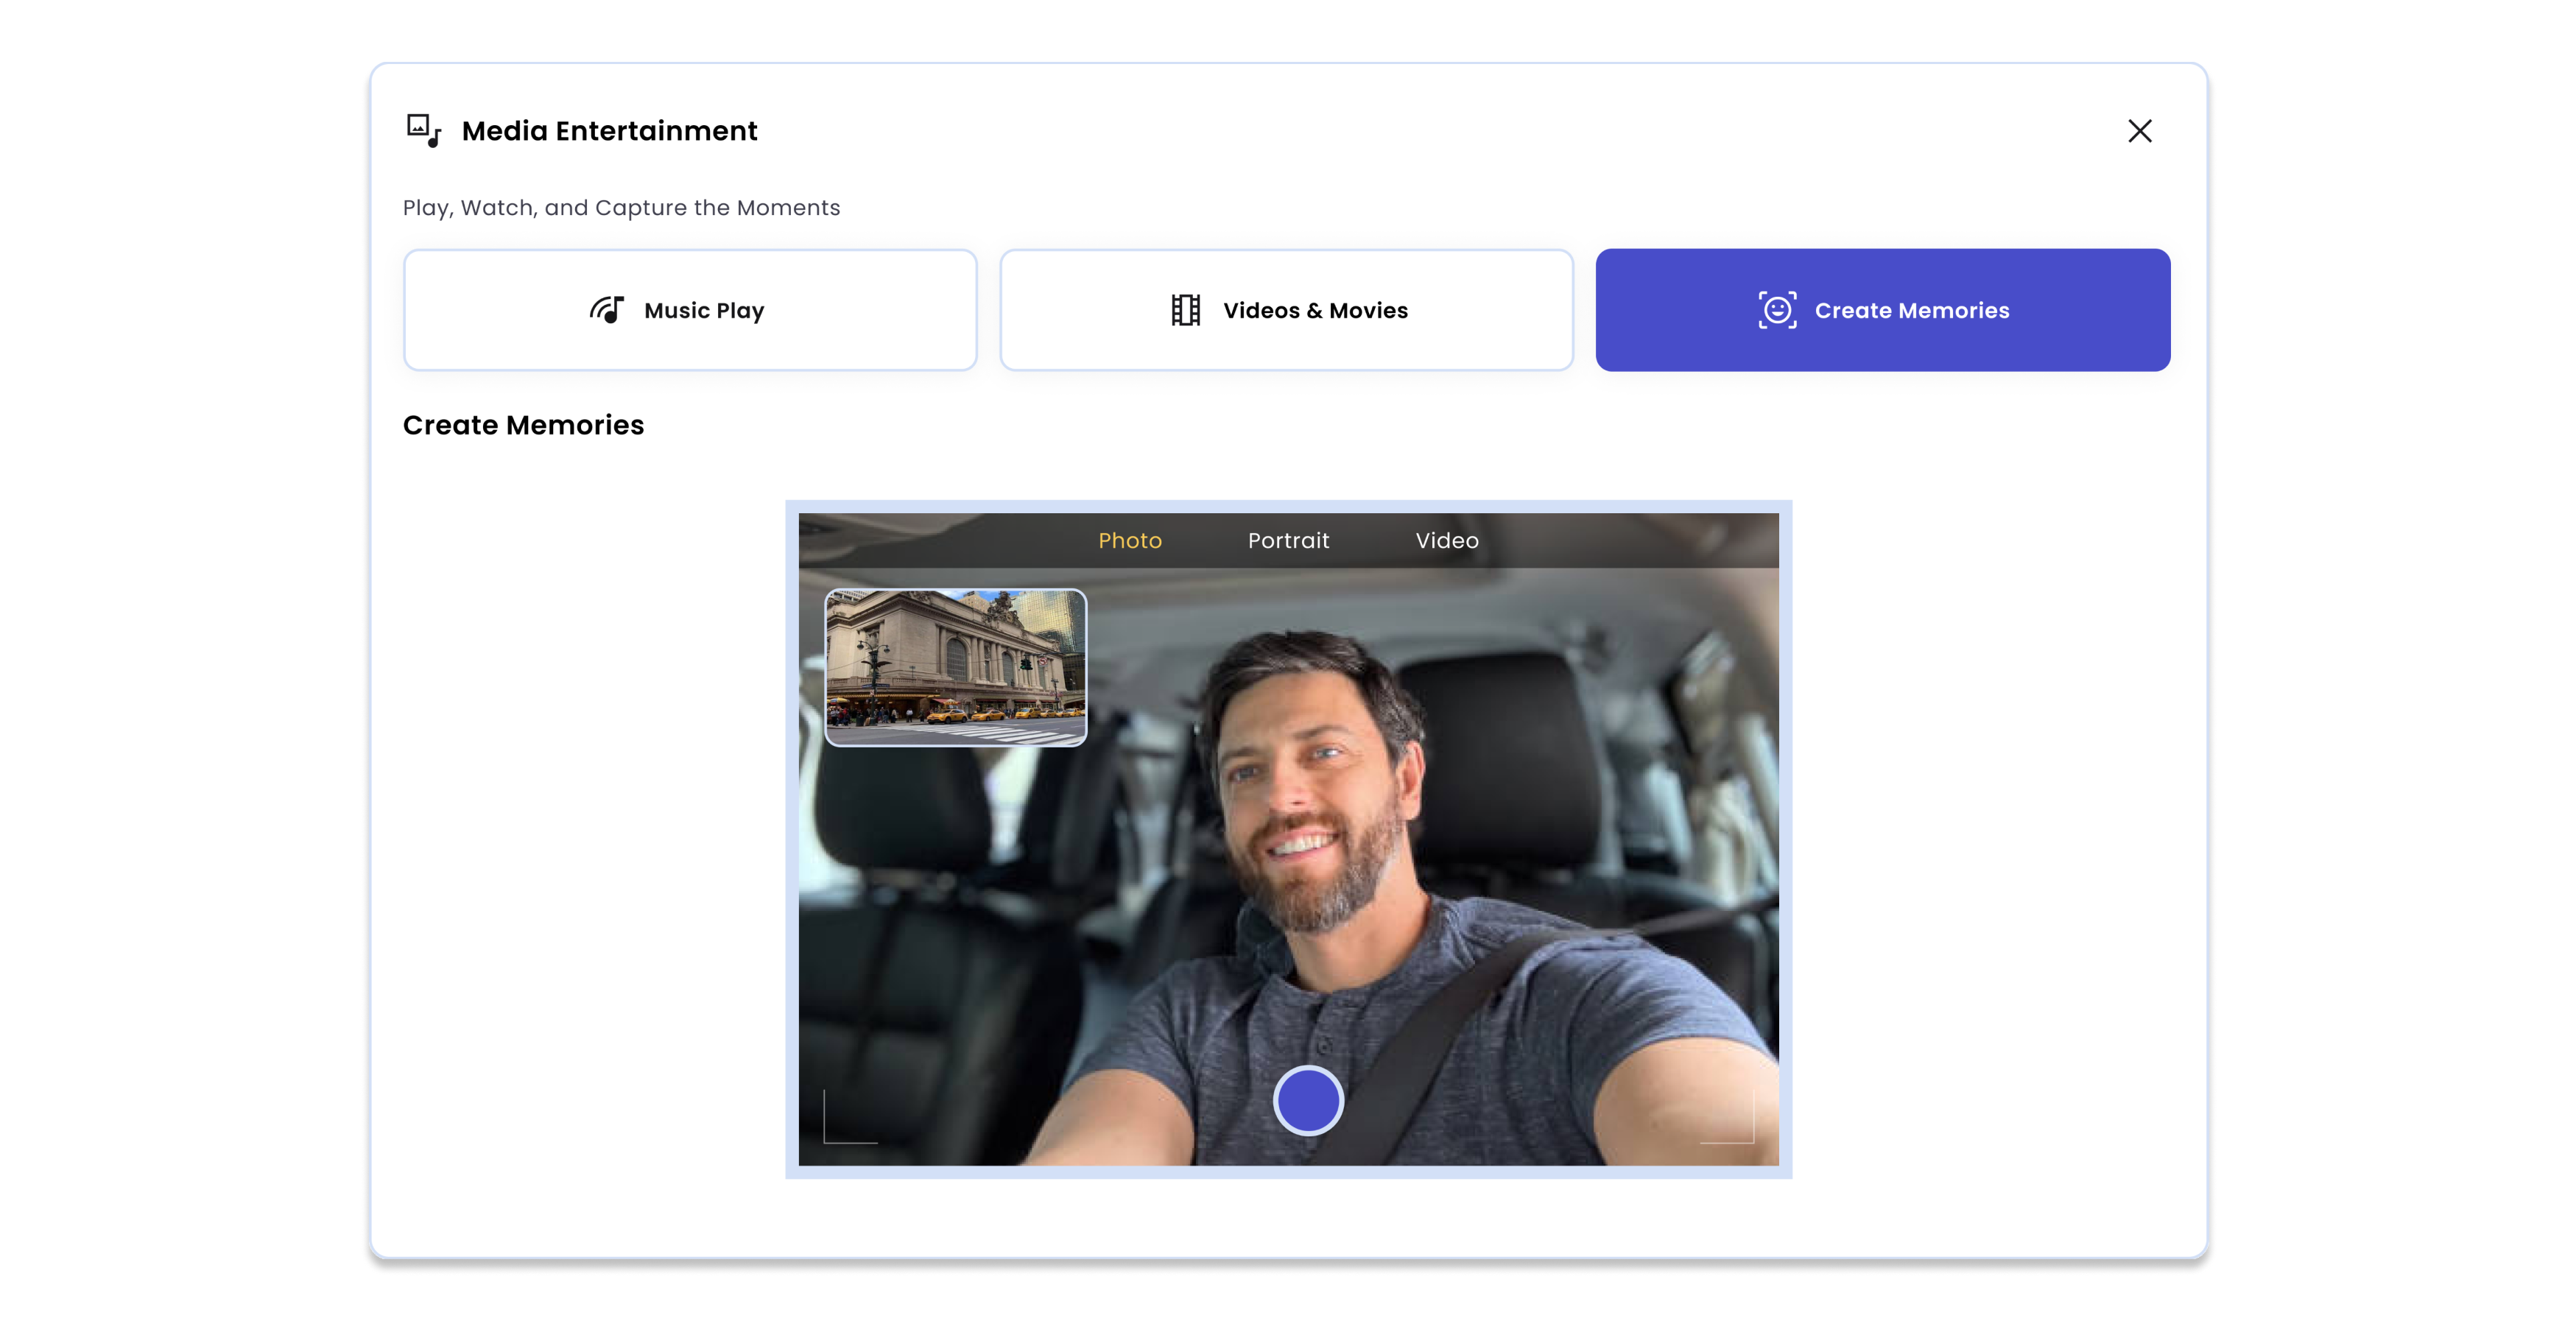2576x1321 pixels.
Task: Click the Media Entertainment title text
Action: click(x=609, y=131)
